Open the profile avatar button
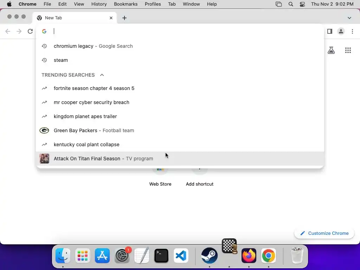Viewport: 360px width, 270px height. tap(341, 31)
